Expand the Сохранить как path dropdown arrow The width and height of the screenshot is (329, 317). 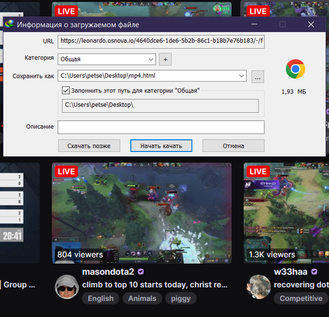point(241,76)
